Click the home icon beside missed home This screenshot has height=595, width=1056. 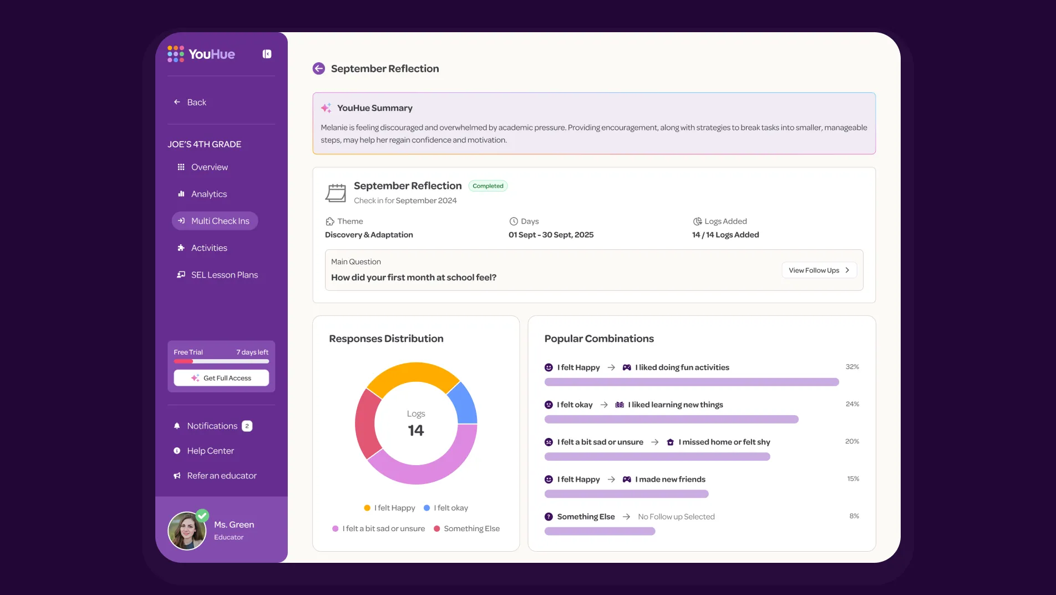670,442
